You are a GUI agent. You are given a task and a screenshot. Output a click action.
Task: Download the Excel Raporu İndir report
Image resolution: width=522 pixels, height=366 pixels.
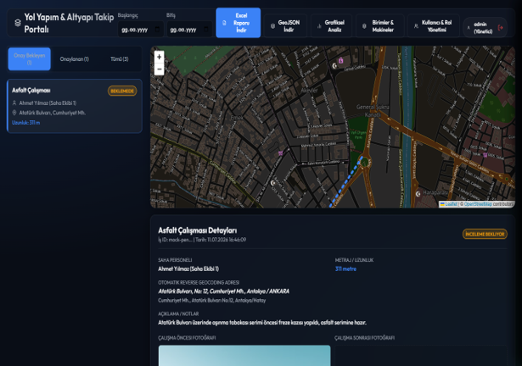pyautogui.click(x=238, y=23)
